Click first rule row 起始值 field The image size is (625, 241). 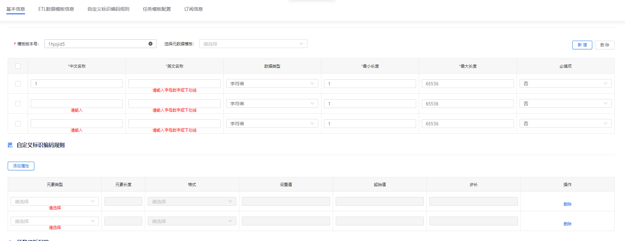click(380, 201)
